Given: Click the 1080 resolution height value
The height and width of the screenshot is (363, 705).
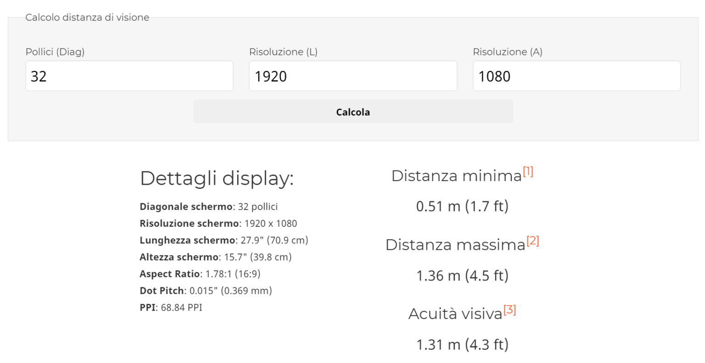Looking at the screenshot, I should pos(495,76).
